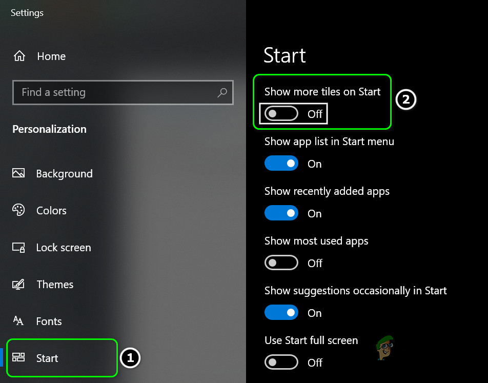Click 'Show more tiles on Start' label
Viewport: 488px width, 383px height.
tap(322, 92)
